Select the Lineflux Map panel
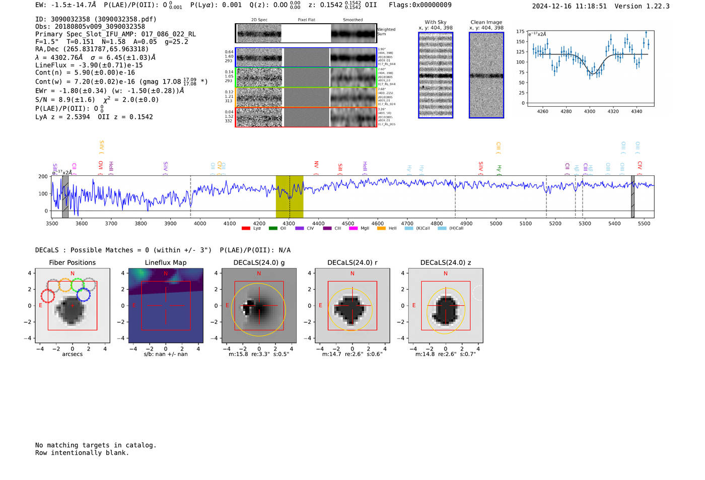 [x=166, y=305]
